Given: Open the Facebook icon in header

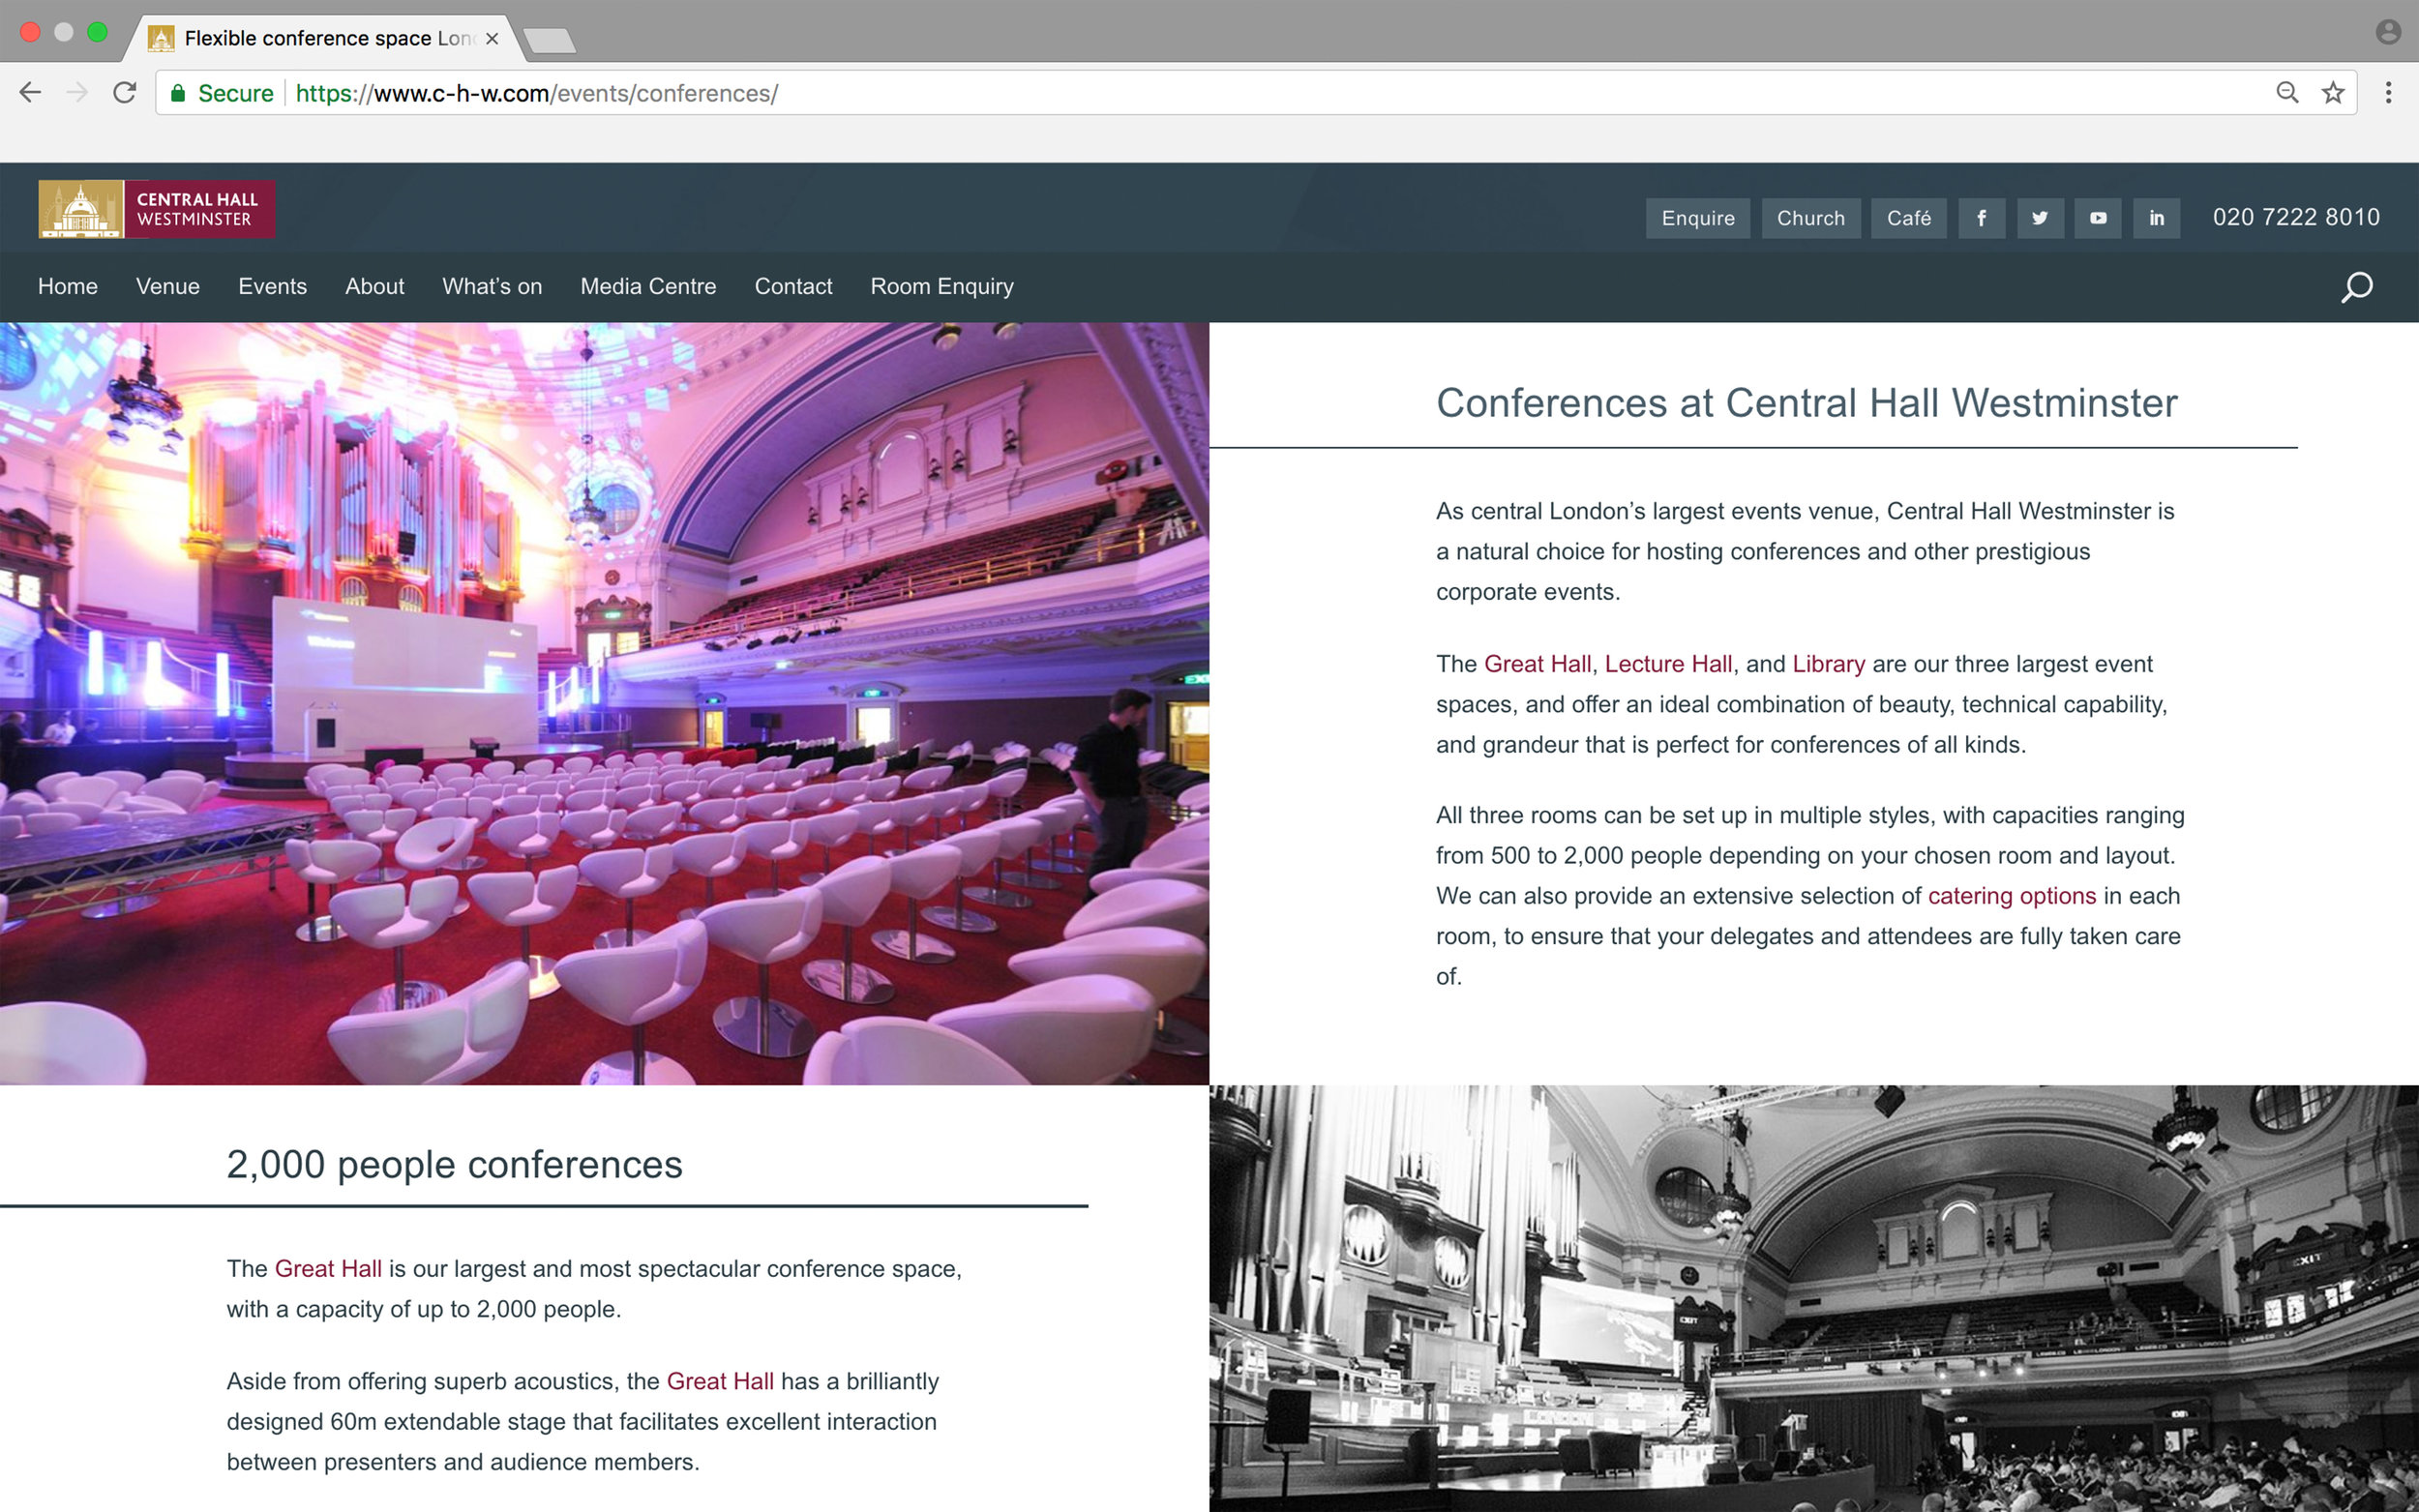Looking at the screenshot, I should 1981,218.
